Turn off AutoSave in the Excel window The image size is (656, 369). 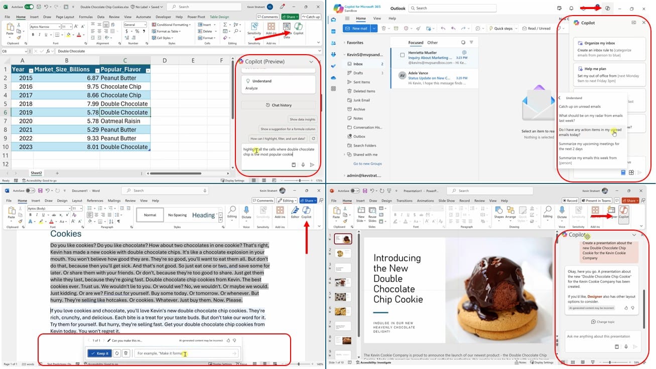[29, 7]
